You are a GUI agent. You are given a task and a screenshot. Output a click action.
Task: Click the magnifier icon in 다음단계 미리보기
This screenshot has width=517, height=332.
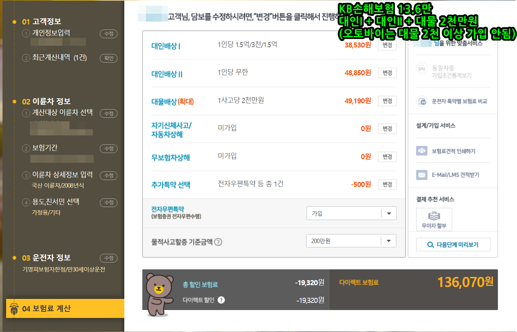430,244
